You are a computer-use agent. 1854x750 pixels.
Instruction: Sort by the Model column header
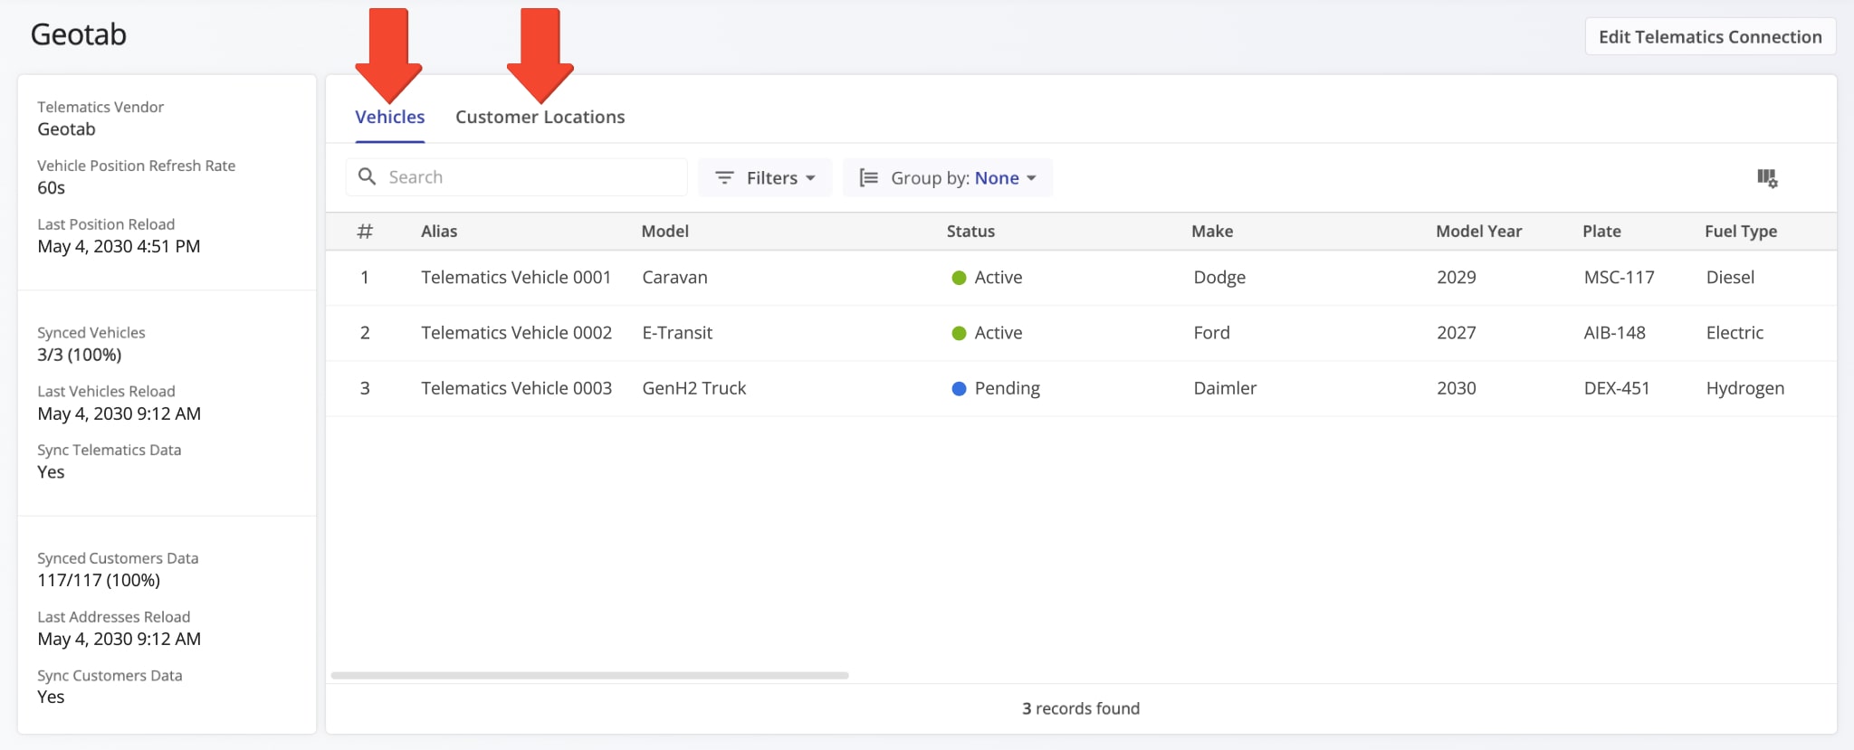pos(665,232)
